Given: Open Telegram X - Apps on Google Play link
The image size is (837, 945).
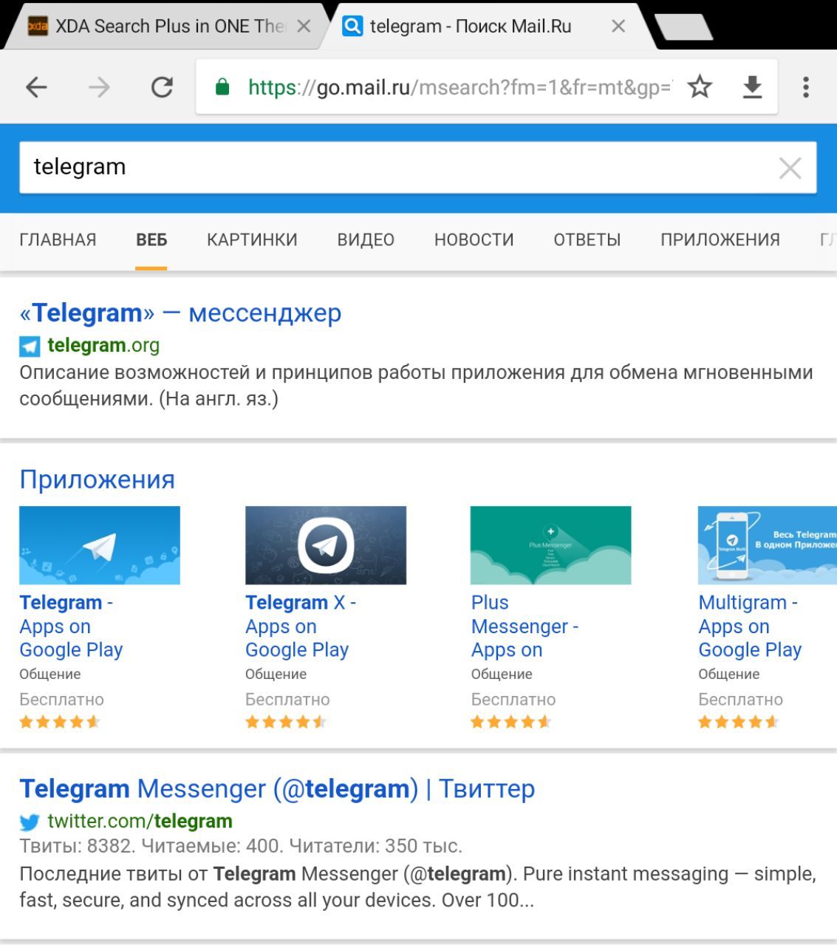Looking at the screenshot, I should pyautogui.click(x=301, y=627).
